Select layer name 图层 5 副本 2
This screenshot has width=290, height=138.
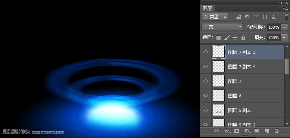pyautogui.click(x=242, y=125)
